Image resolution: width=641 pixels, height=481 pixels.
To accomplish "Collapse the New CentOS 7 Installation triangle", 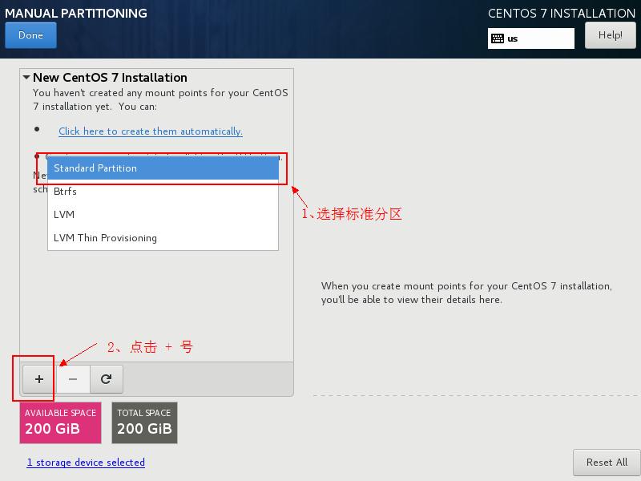I will click(x=26, y=78).
